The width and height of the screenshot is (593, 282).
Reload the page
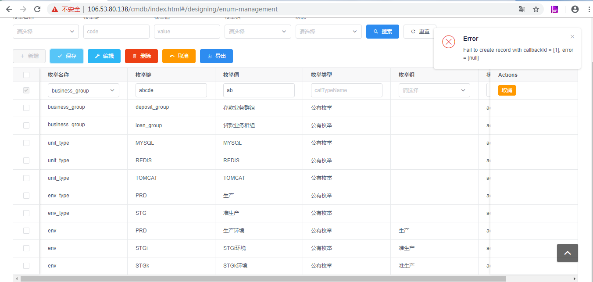coord(37,9)
